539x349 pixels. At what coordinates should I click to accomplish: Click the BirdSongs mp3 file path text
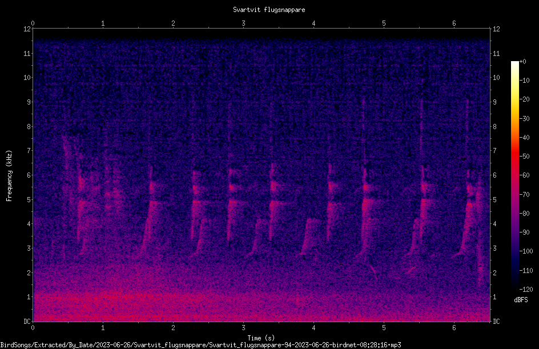(x=200, y=345)
